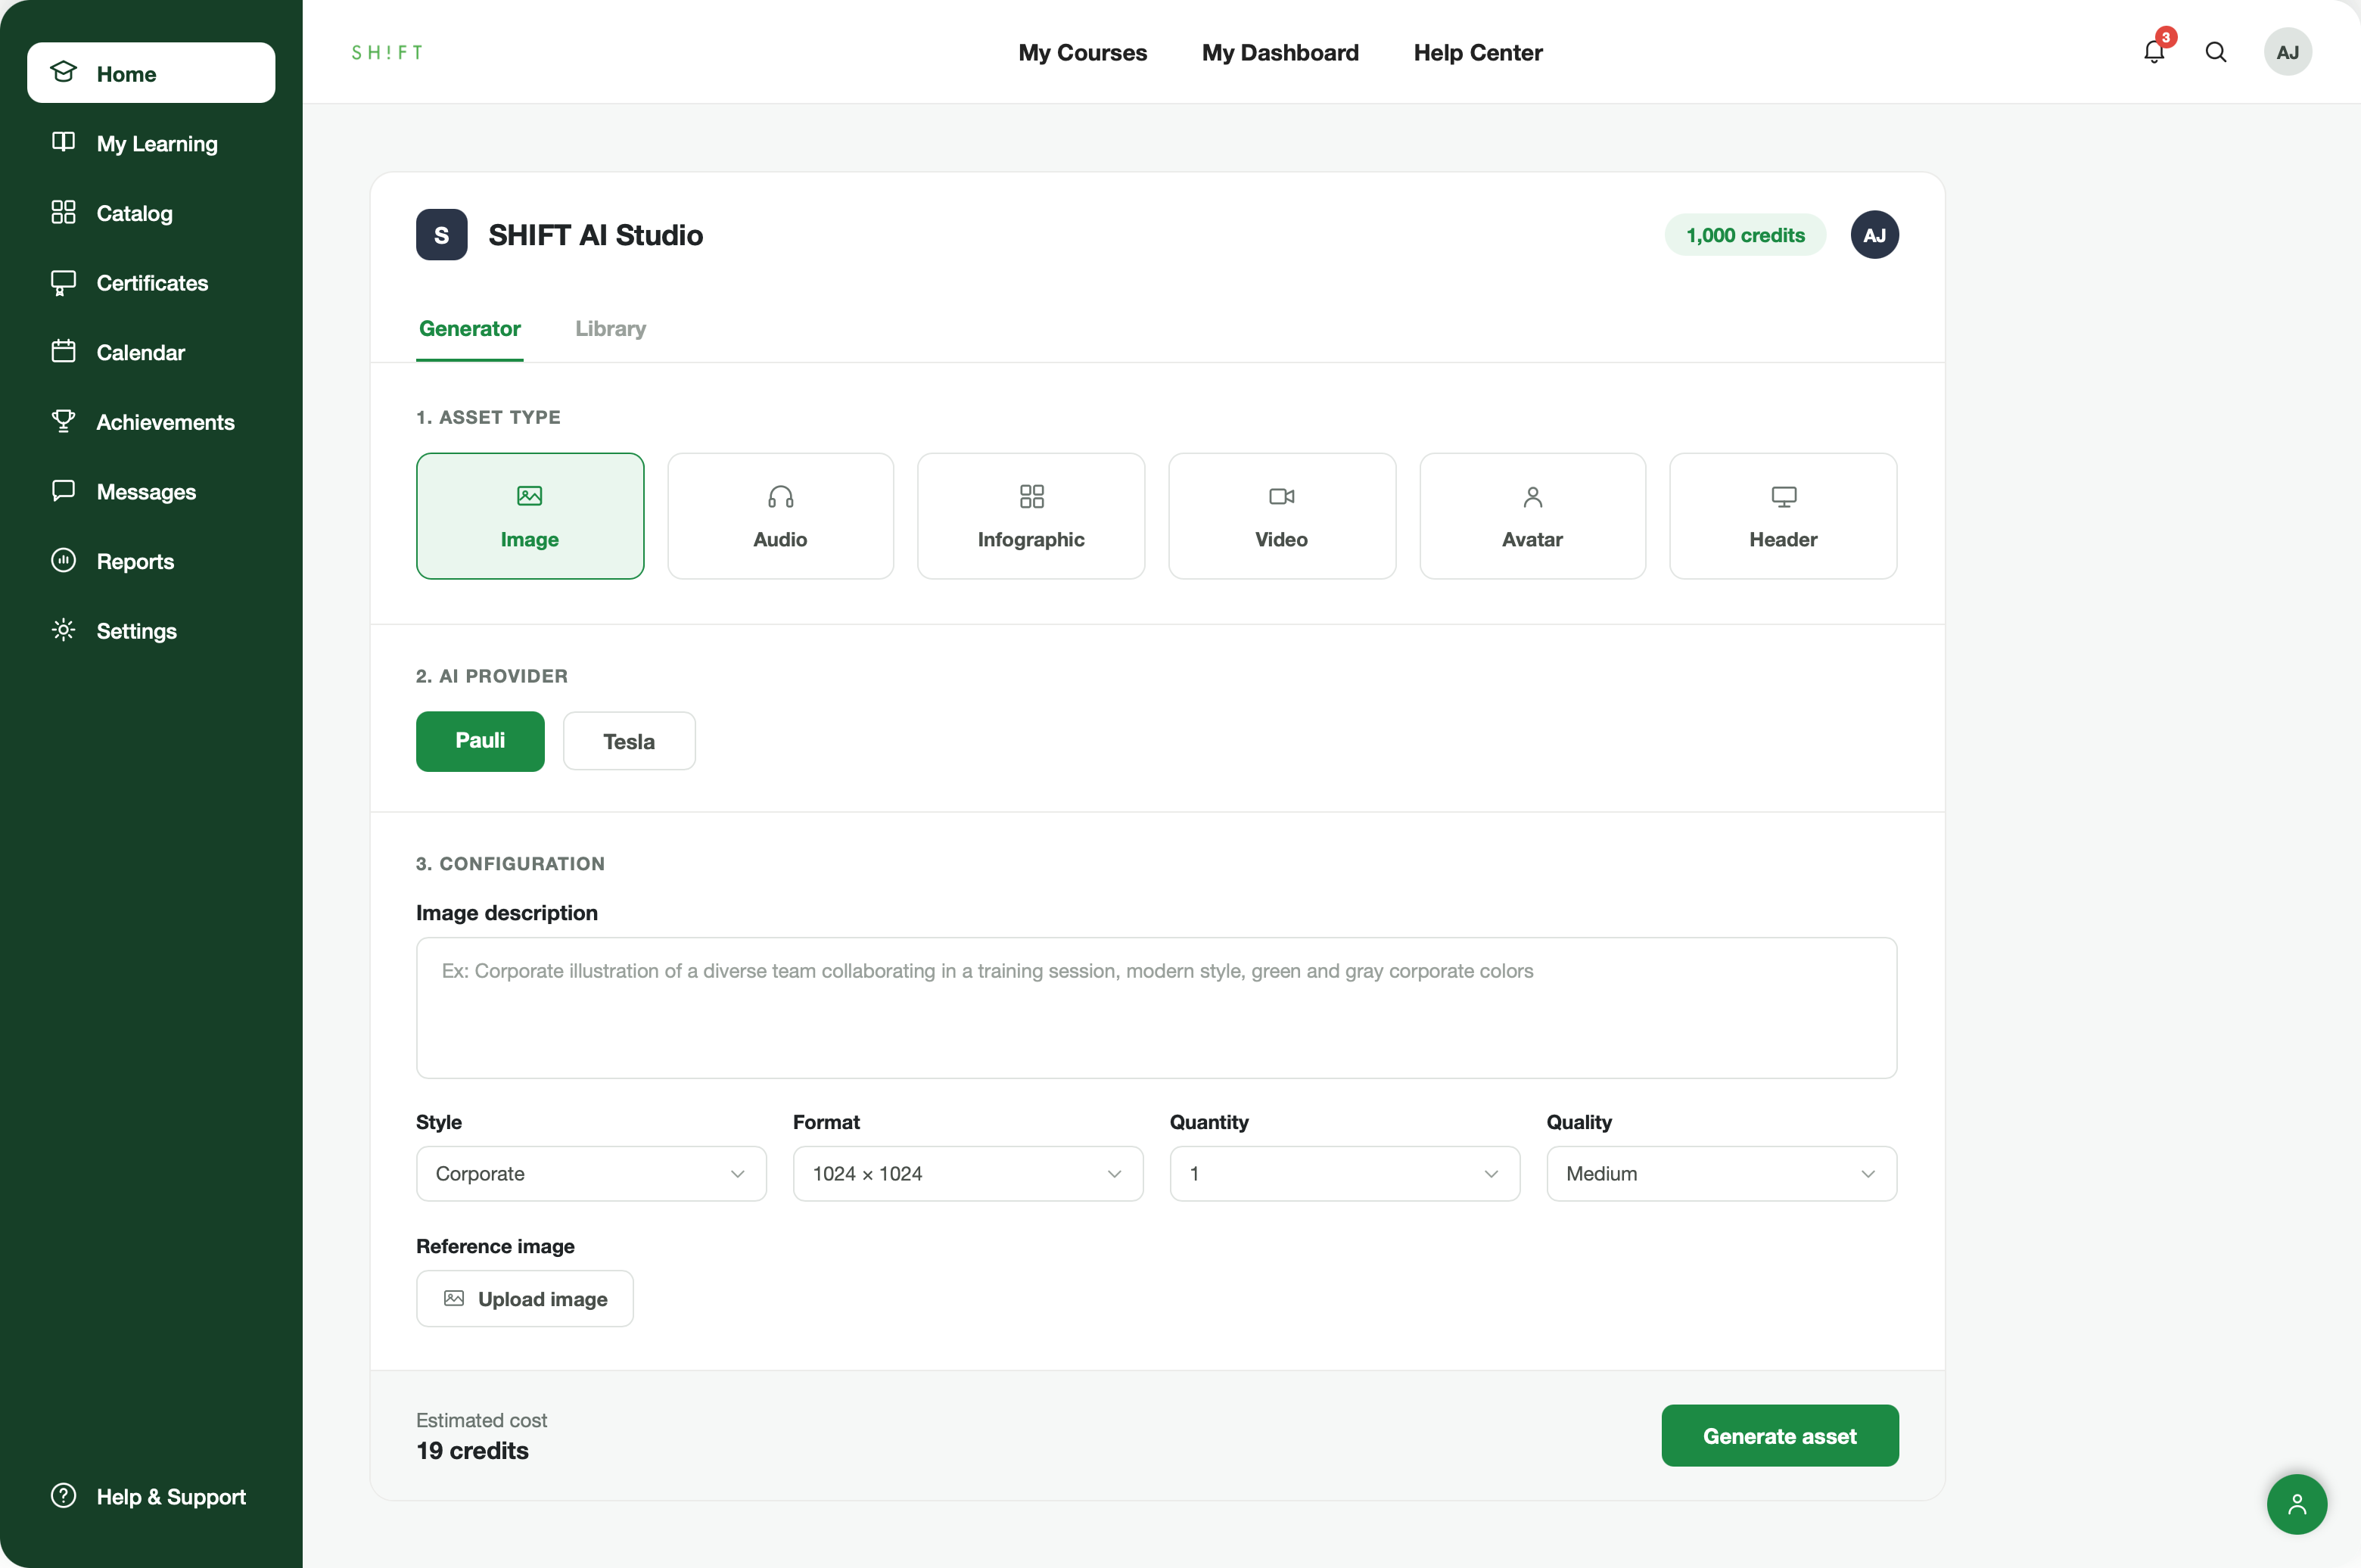Select the Header asset type card
The image size is (2361, 1568).
[x=1784, y=516]
